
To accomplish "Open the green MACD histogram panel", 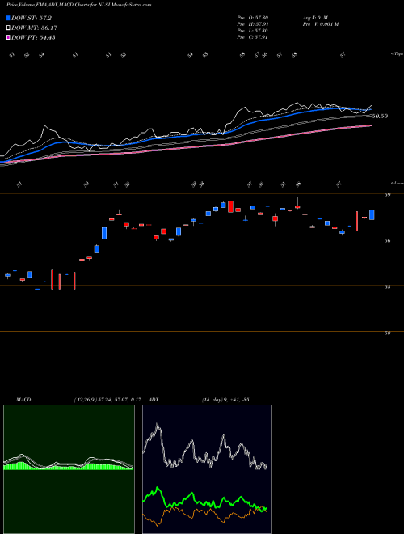I will [69, 469].
